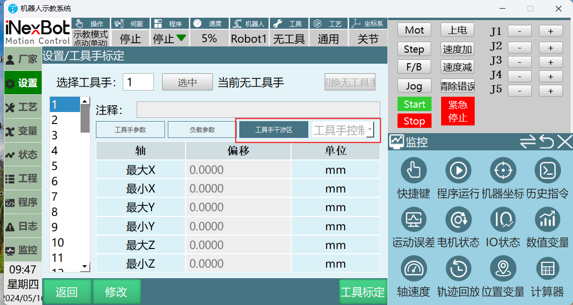Open the 停止 program status dropdown

[x=169, y=38]
